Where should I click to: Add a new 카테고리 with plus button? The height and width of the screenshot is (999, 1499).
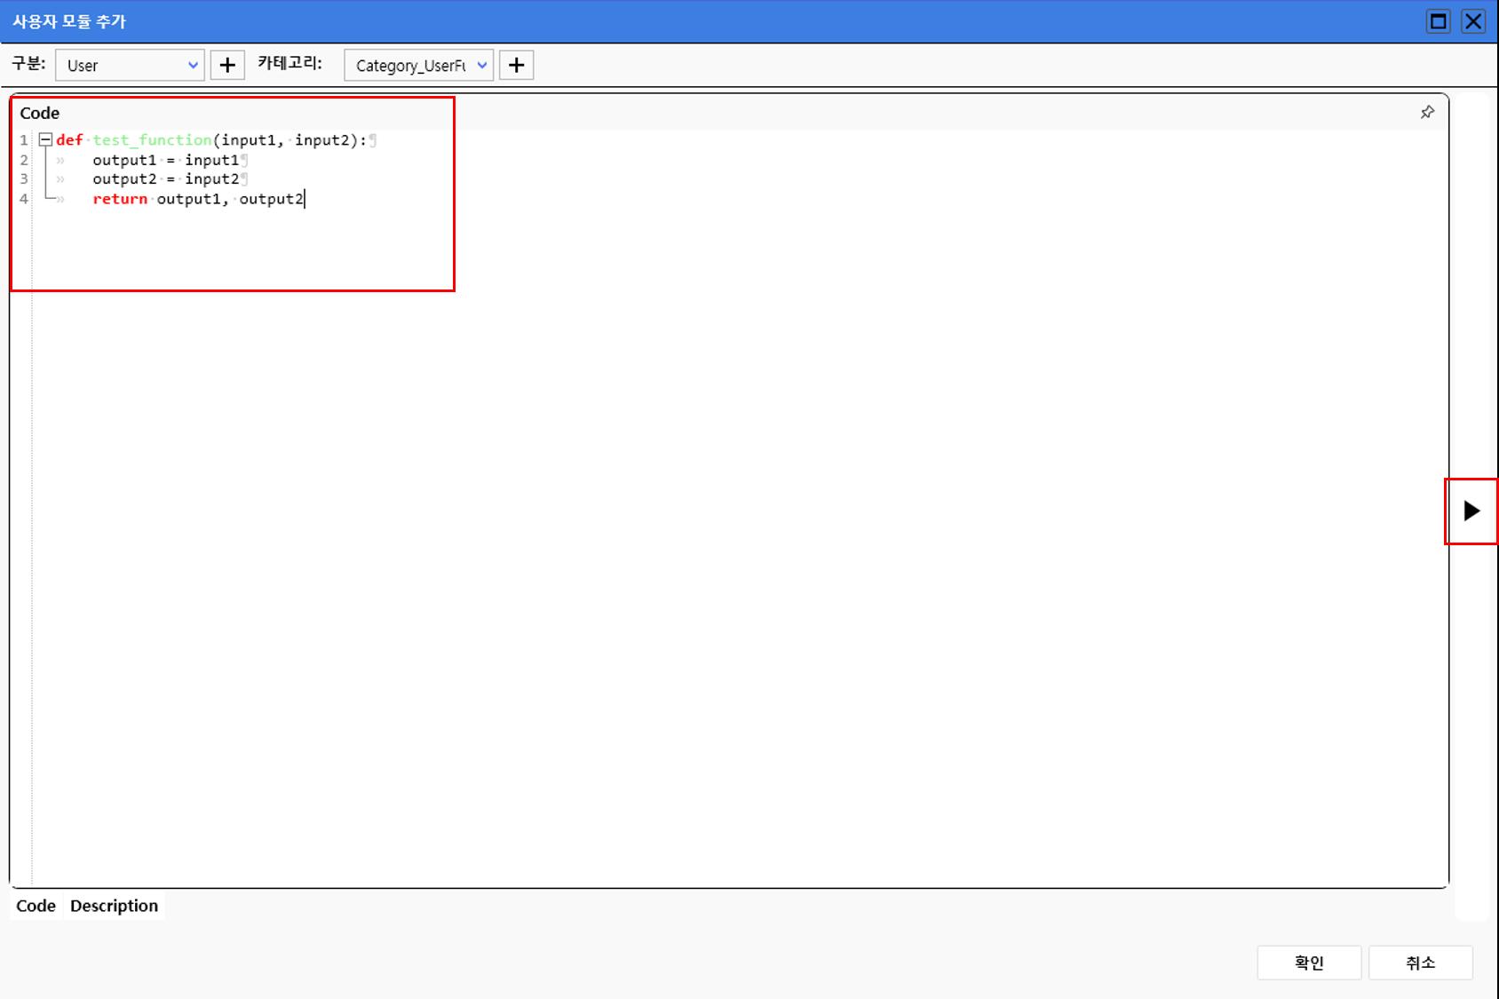coord(516,65)
